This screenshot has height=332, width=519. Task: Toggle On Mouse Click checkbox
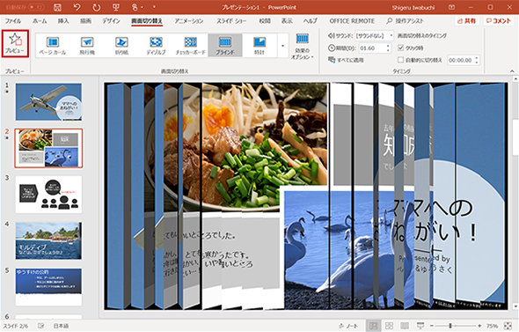(x=401, y=48)
